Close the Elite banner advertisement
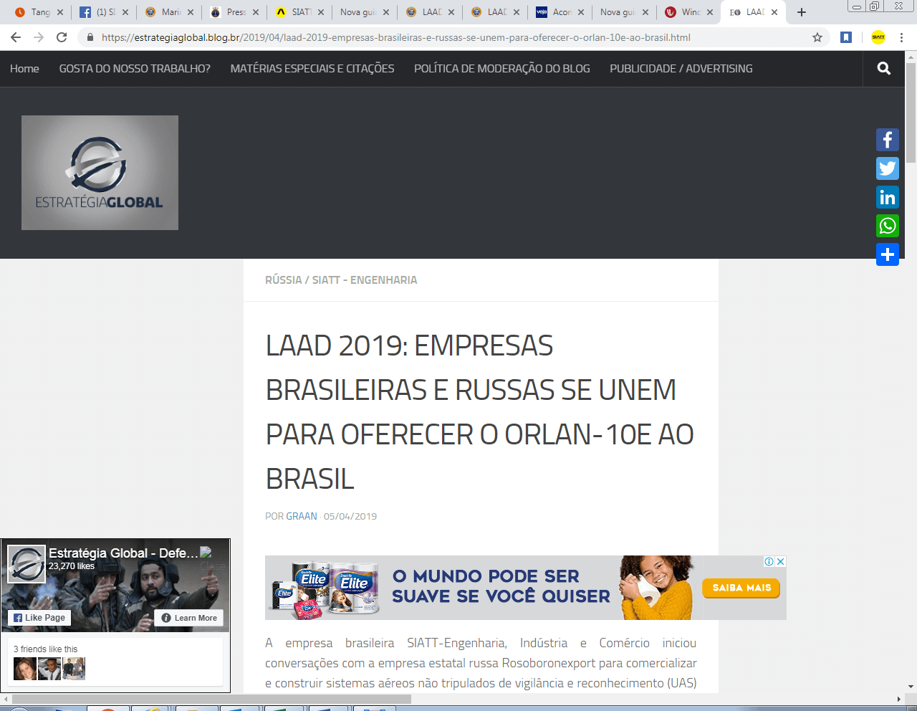 [781, 561]
